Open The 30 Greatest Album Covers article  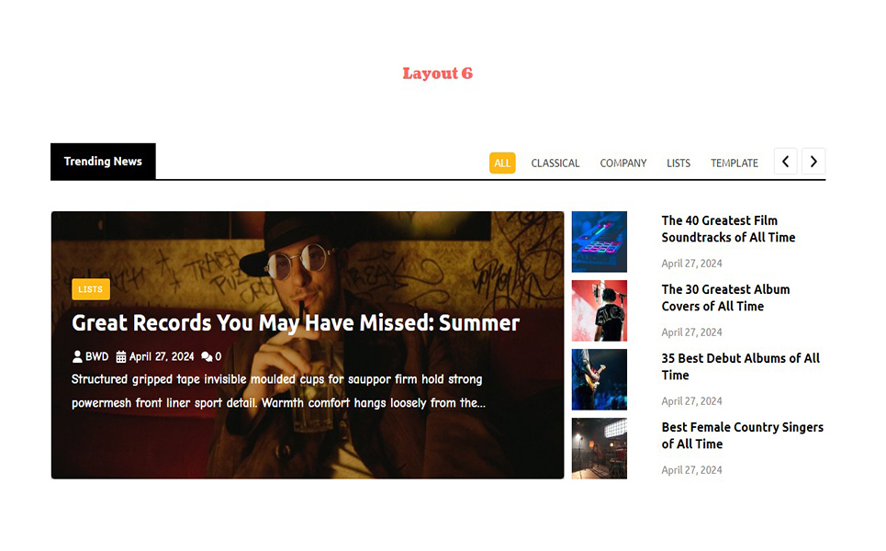[725, 298]
